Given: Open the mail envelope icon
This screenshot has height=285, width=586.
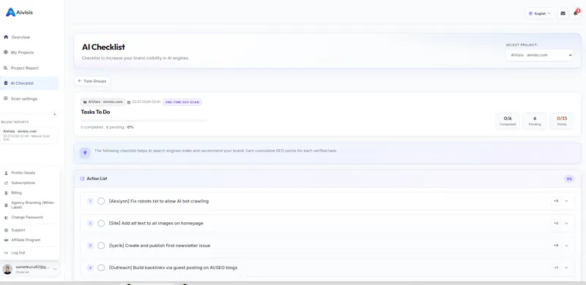Looking at the screenshot, I should (563, 13).
